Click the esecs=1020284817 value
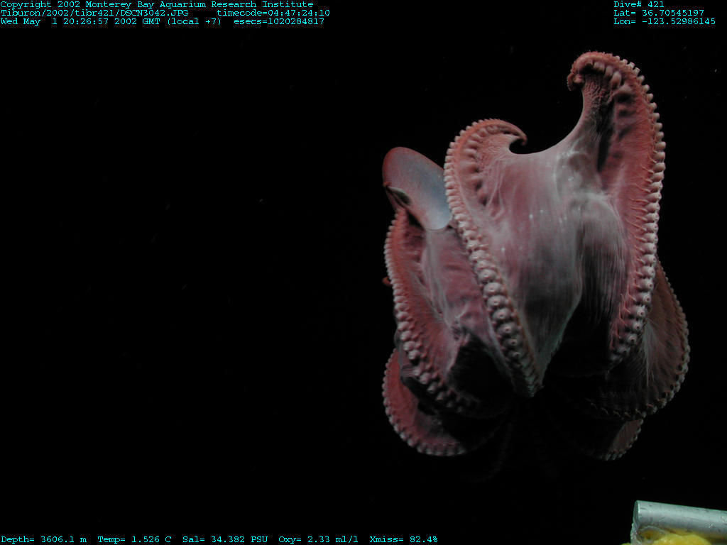This screenshot has height=545, width=727. coord(278,21)
